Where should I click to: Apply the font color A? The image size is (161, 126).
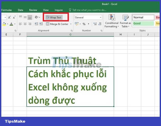11,24
